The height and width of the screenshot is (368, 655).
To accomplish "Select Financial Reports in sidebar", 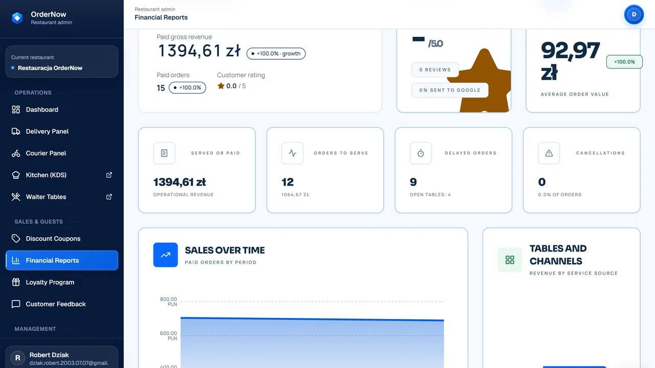I will click(x=62, y=260).
